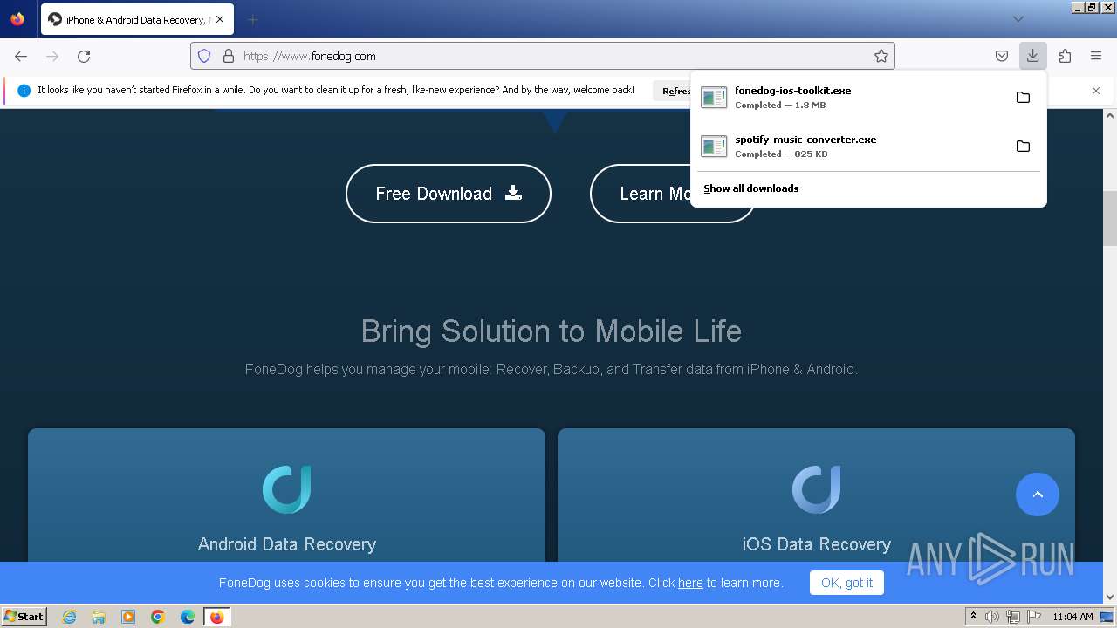Follow the cookie policy 'here' link
The width and height of the screenshot is (1117, 628).
(x=690, y=583)
